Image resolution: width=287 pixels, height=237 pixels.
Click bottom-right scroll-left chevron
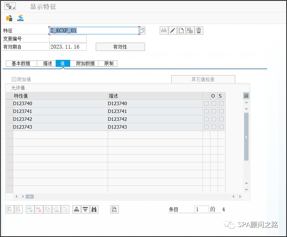click(233, 196)
